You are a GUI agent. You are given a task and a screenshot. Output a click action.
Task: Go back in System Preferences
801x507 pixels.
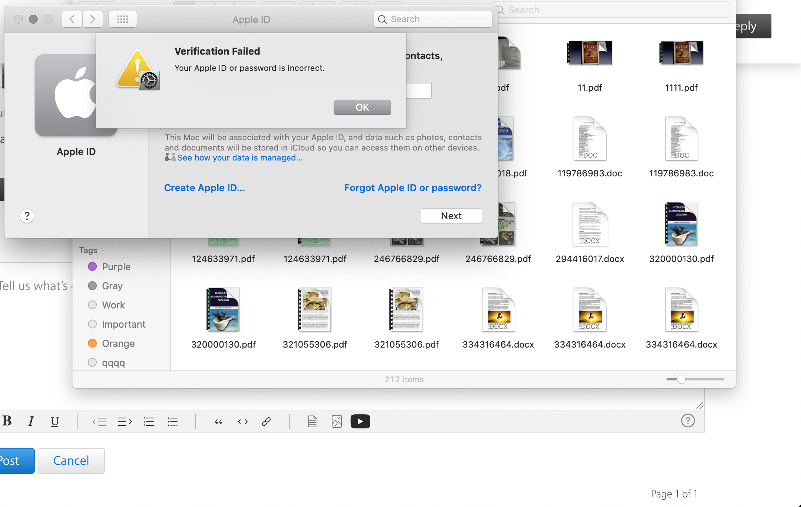[x=72, y=19]
